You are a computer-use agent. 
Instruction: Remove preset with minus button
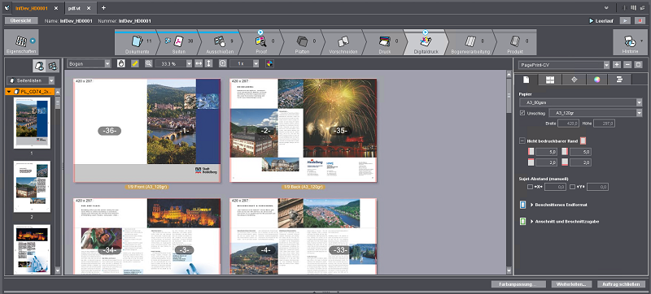point(627,65)
